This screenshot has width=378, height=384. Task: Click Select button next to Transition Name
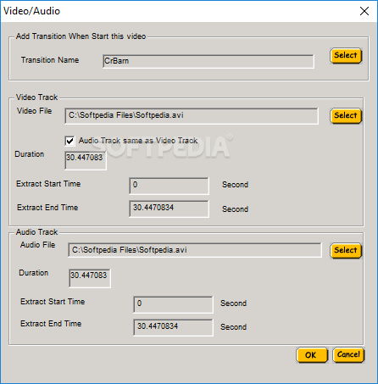coord(346,55)
